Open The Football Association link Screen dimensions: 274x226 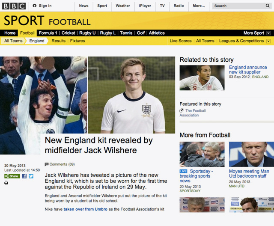pyautogui.click(x=193, y=113)
